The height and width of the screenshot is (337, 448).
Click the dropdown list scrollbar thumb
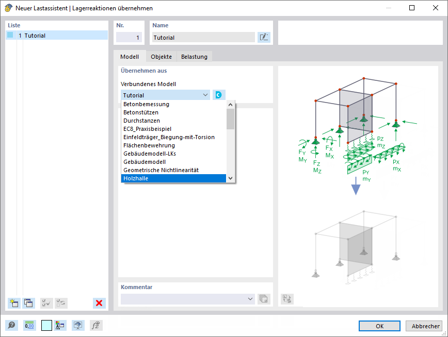click(231, 119)
